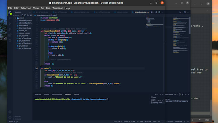This screenshot has width=218, height=123.
Task: Open the run dropdown arrow next to the debug icon
Action: [x=154, y=12]
